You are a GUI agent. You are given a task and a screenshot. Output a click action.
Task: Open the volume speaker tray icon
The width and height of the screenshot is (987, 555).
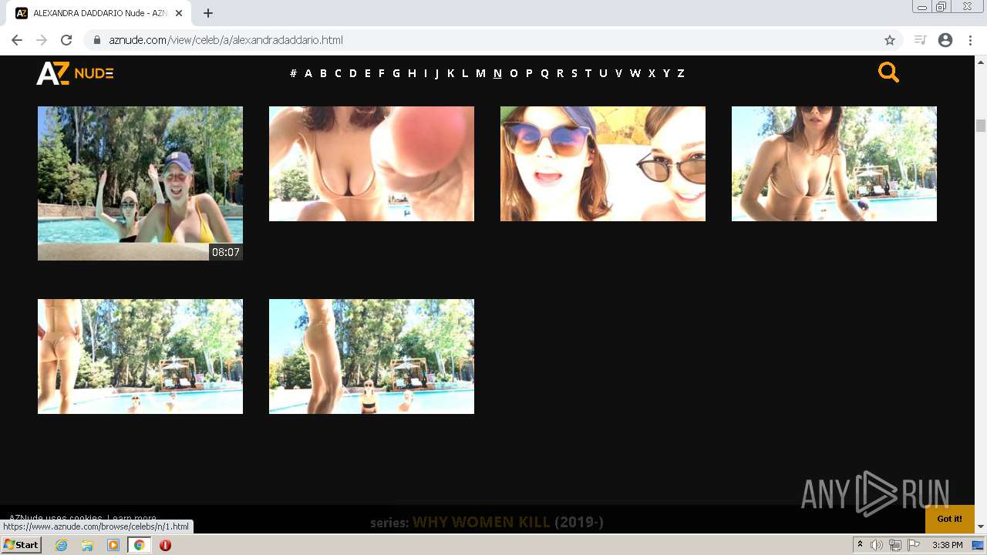[877, 545]
